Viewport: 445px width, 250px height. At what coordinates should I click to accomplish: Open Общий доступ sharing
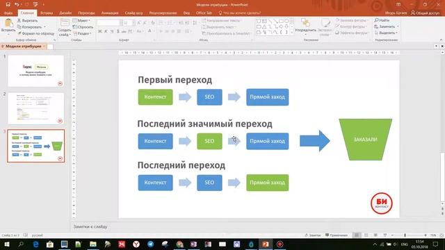(x=425, y=12)
